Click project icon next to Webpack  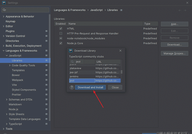(46, 80)
